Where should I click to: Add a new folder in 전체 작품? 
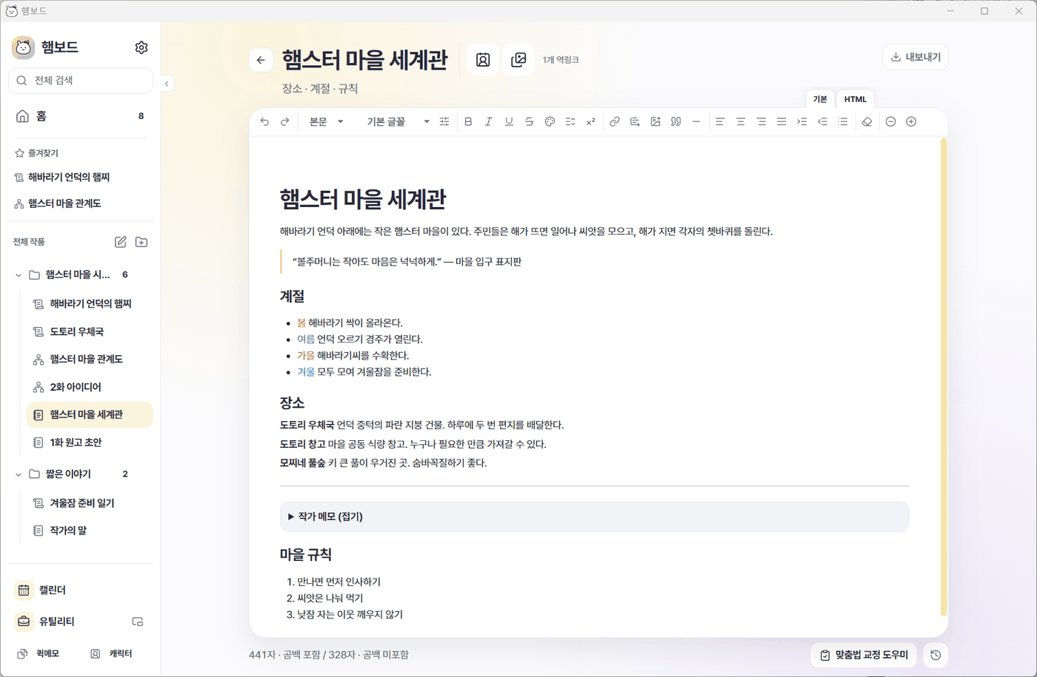pos(141,242)
